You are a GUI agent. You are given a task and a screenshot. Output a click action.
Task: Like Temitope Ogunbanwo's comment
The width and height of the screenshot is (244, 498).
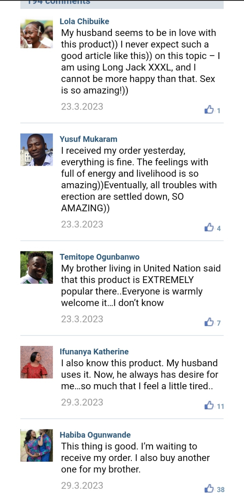pos(210,322)
